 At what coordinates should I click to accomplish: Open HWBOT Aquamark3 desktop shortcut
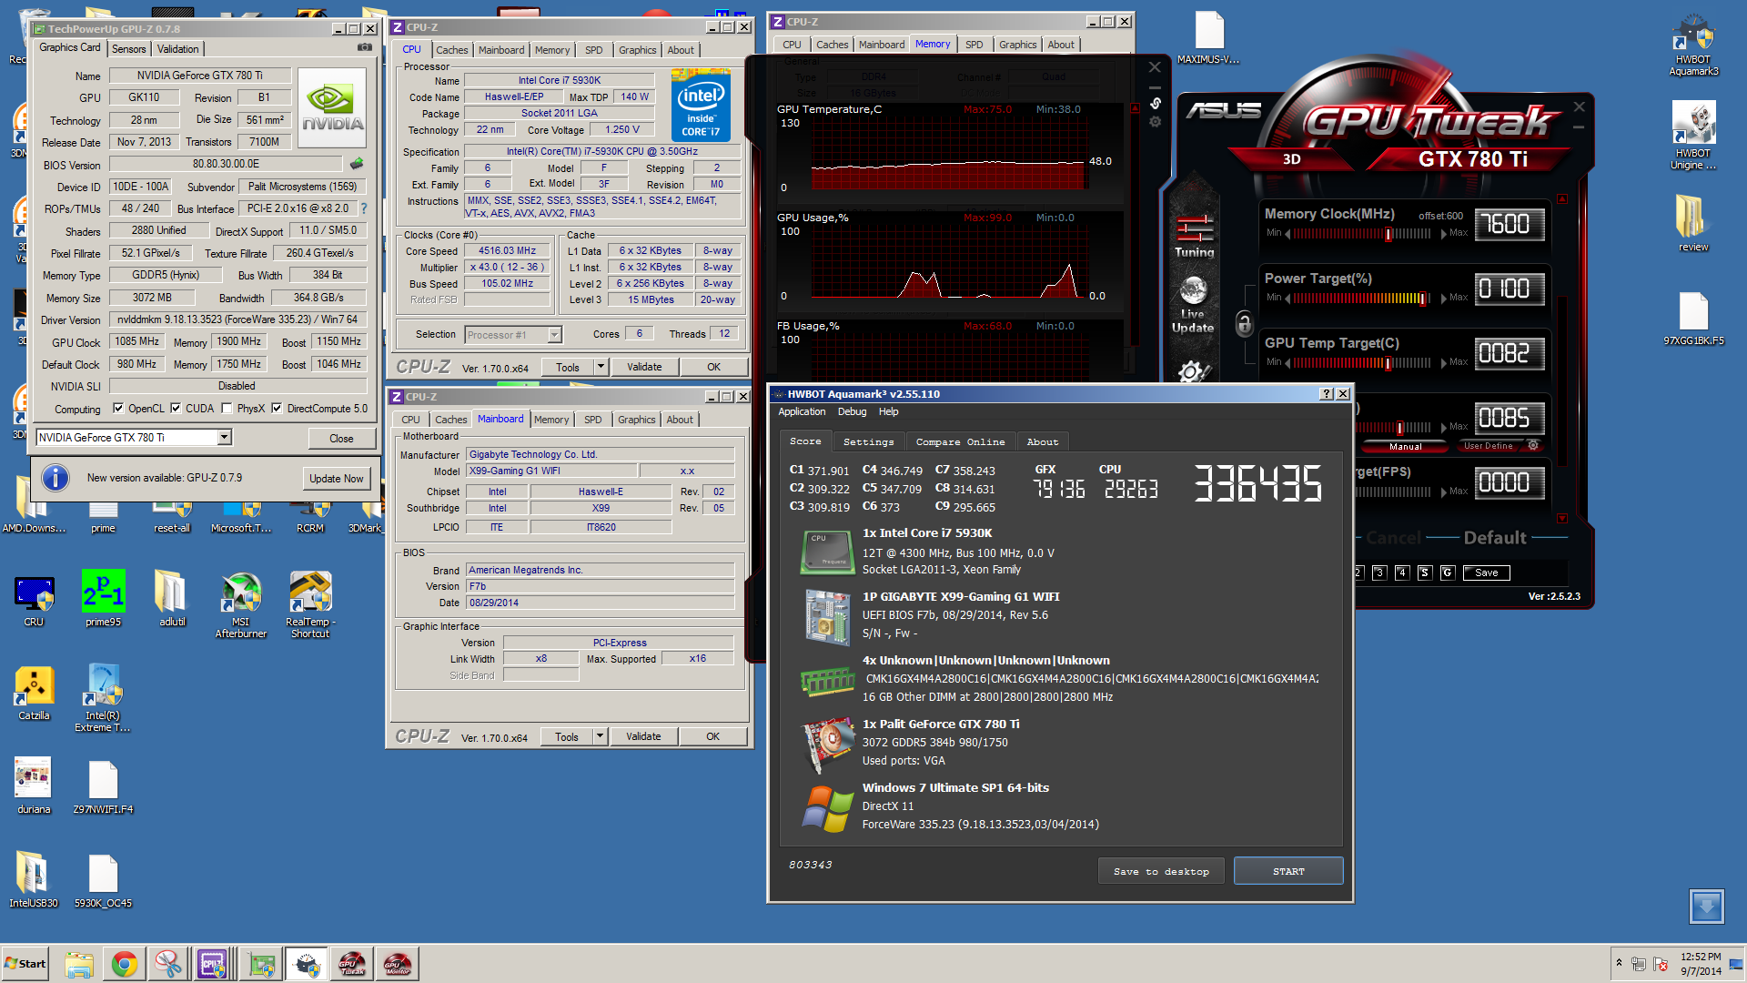(1692, 45)
